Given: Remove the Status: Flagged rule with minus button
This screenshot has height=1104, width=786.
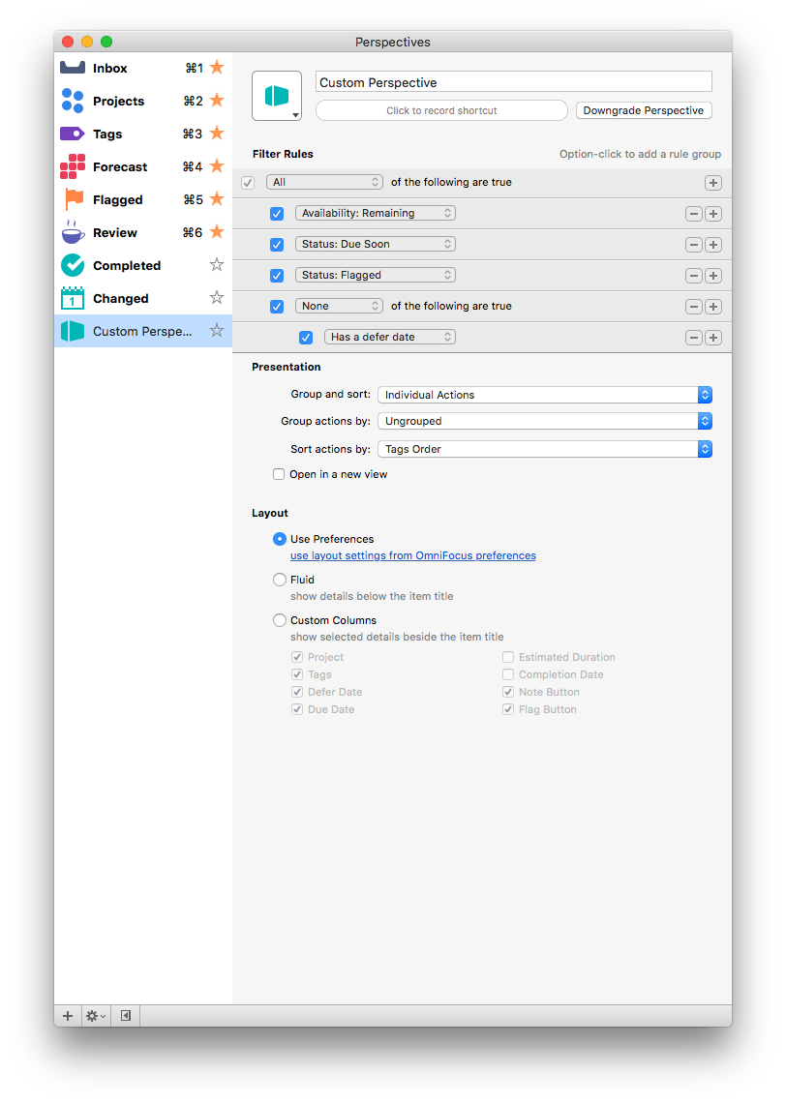Looking at the screenshot, I should point(693,275).
